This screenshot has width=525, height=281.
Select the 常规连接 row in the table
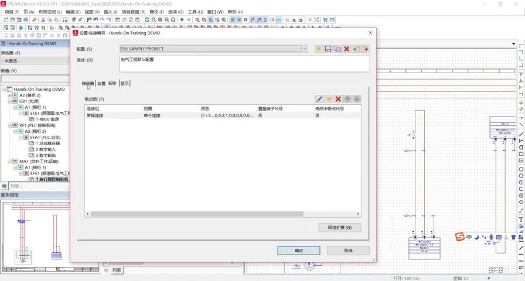click(x=223, y=115)
